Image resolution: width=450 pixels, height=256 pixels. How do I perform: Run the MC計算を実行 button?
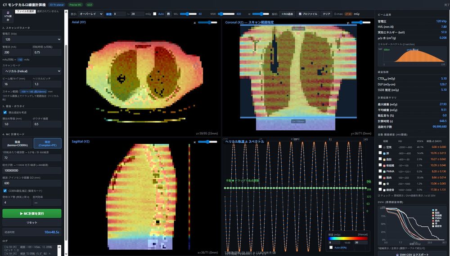pos(32,214)
